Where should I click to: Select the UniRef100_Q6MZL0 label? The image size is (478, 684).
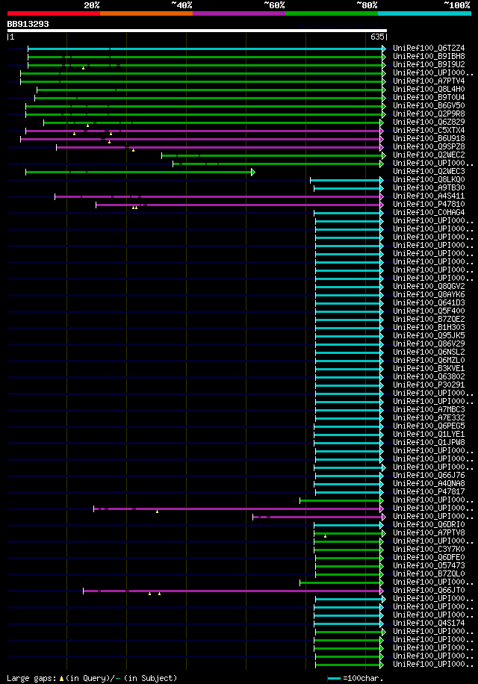click(429, 361)
